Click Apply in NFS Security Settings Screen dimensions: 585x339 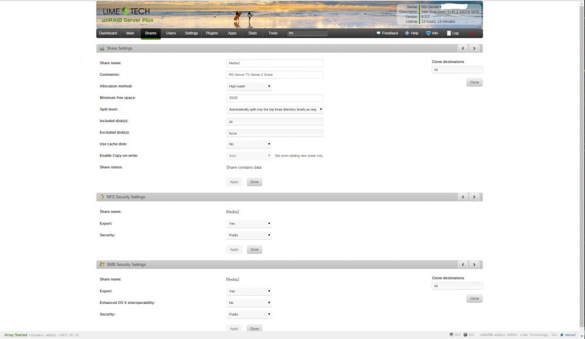234,250
